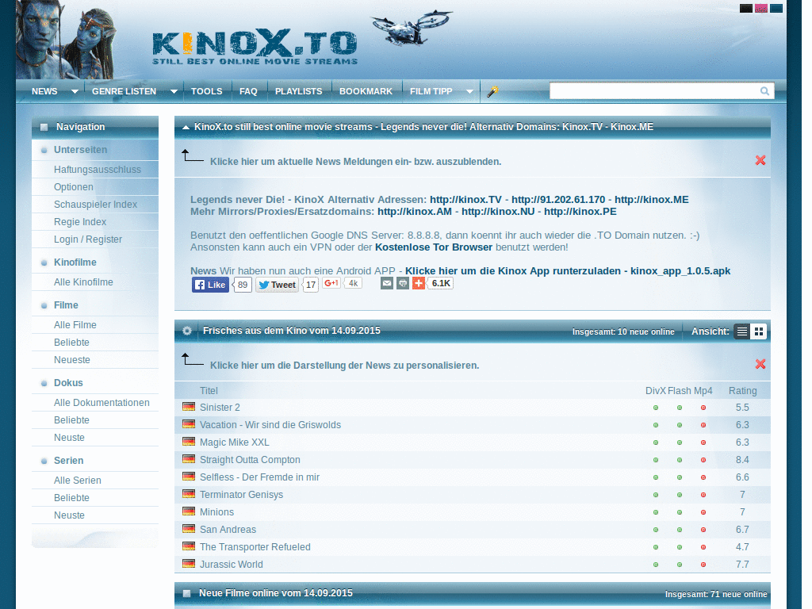Click the search magnifier icon
This screenshot has height=609, width=812.
[764, 91]
